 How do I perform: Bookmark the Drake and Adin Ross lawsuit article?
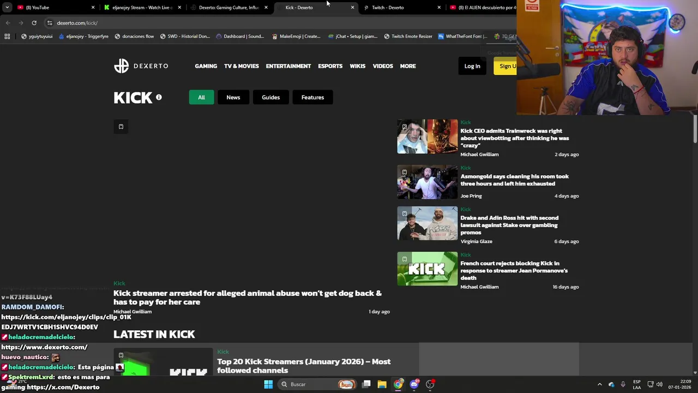coord(404,213)
